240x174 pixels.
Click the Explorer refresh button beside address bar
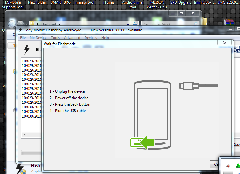point(135,24)
